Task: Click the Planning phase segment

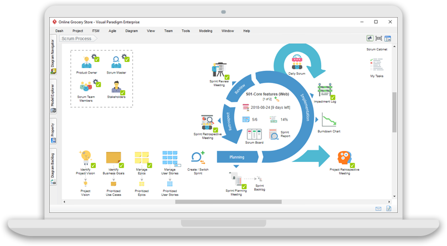Action: [x=237, y=157]
